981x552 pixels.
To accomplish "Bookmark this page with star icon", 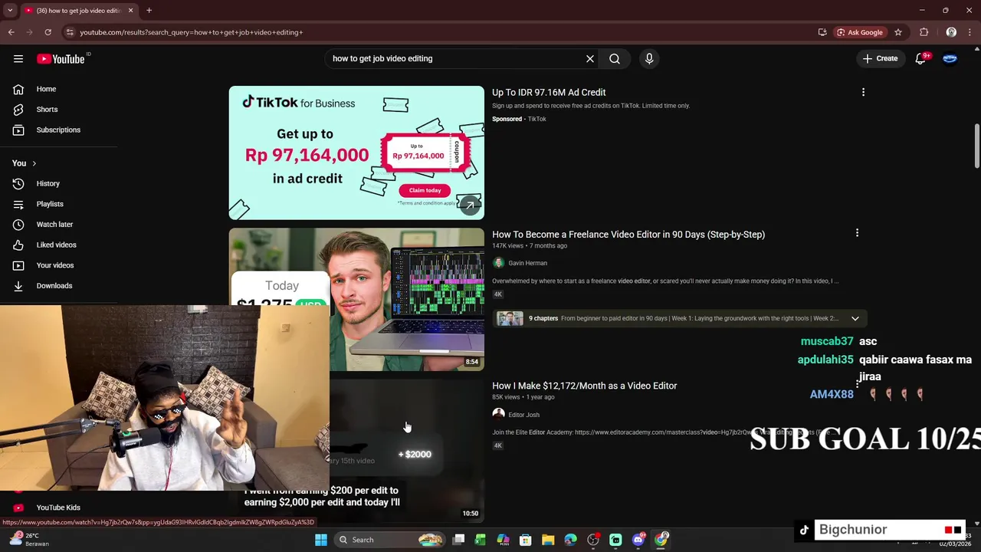I will [898, 32].
